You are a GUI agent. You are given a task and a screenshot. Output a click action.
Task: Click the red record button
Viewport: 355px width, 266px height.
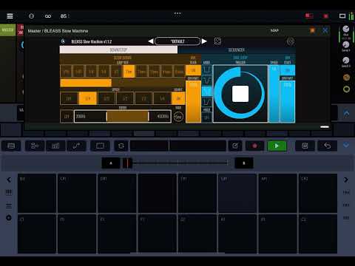coord(254,146)
